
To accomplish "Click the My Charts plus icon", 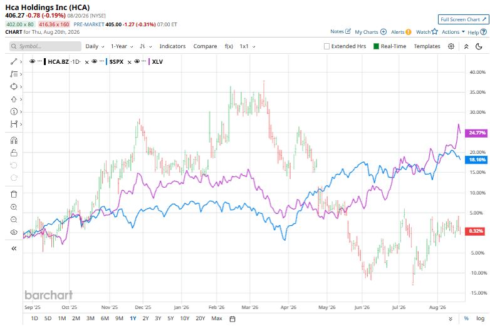I will tap(383, 32).
